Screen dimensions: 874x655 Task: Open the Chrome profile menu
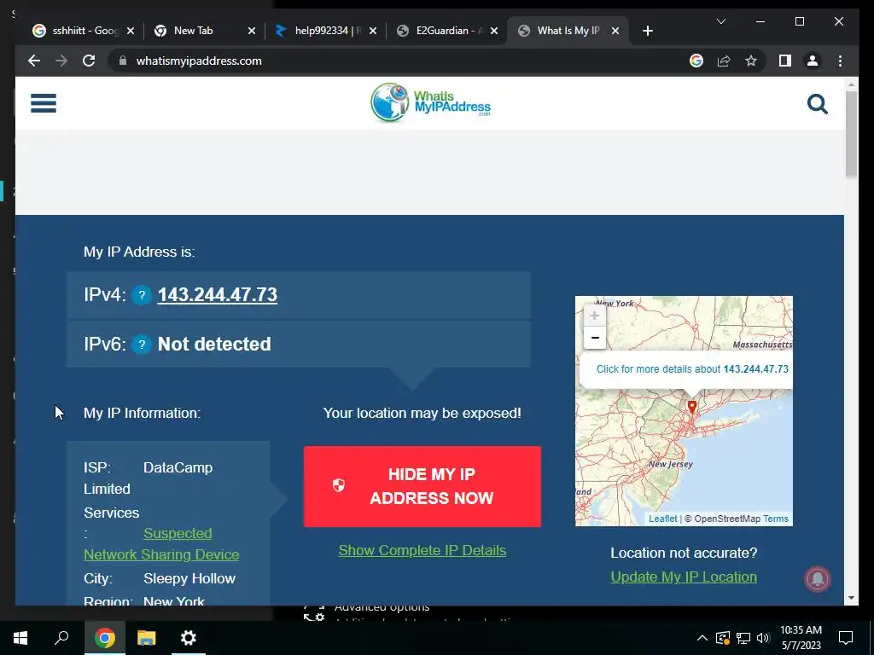[x=813, y=61]
